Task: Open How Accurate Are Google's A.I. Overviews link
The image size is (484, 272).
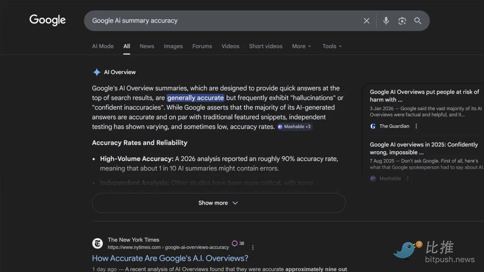Action: pos(170,258)
